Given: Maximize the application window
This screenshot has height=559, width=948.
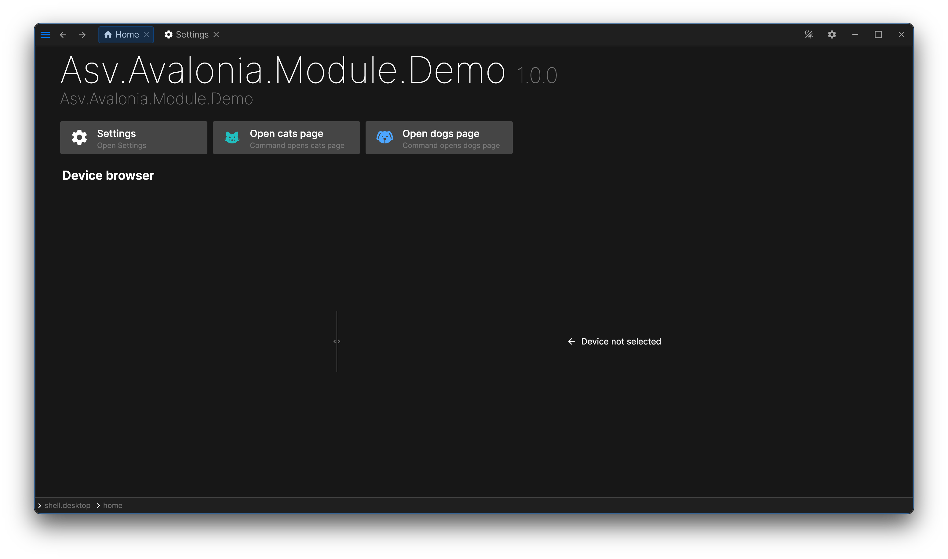Looking at the screenshot, I should point(878,35).
